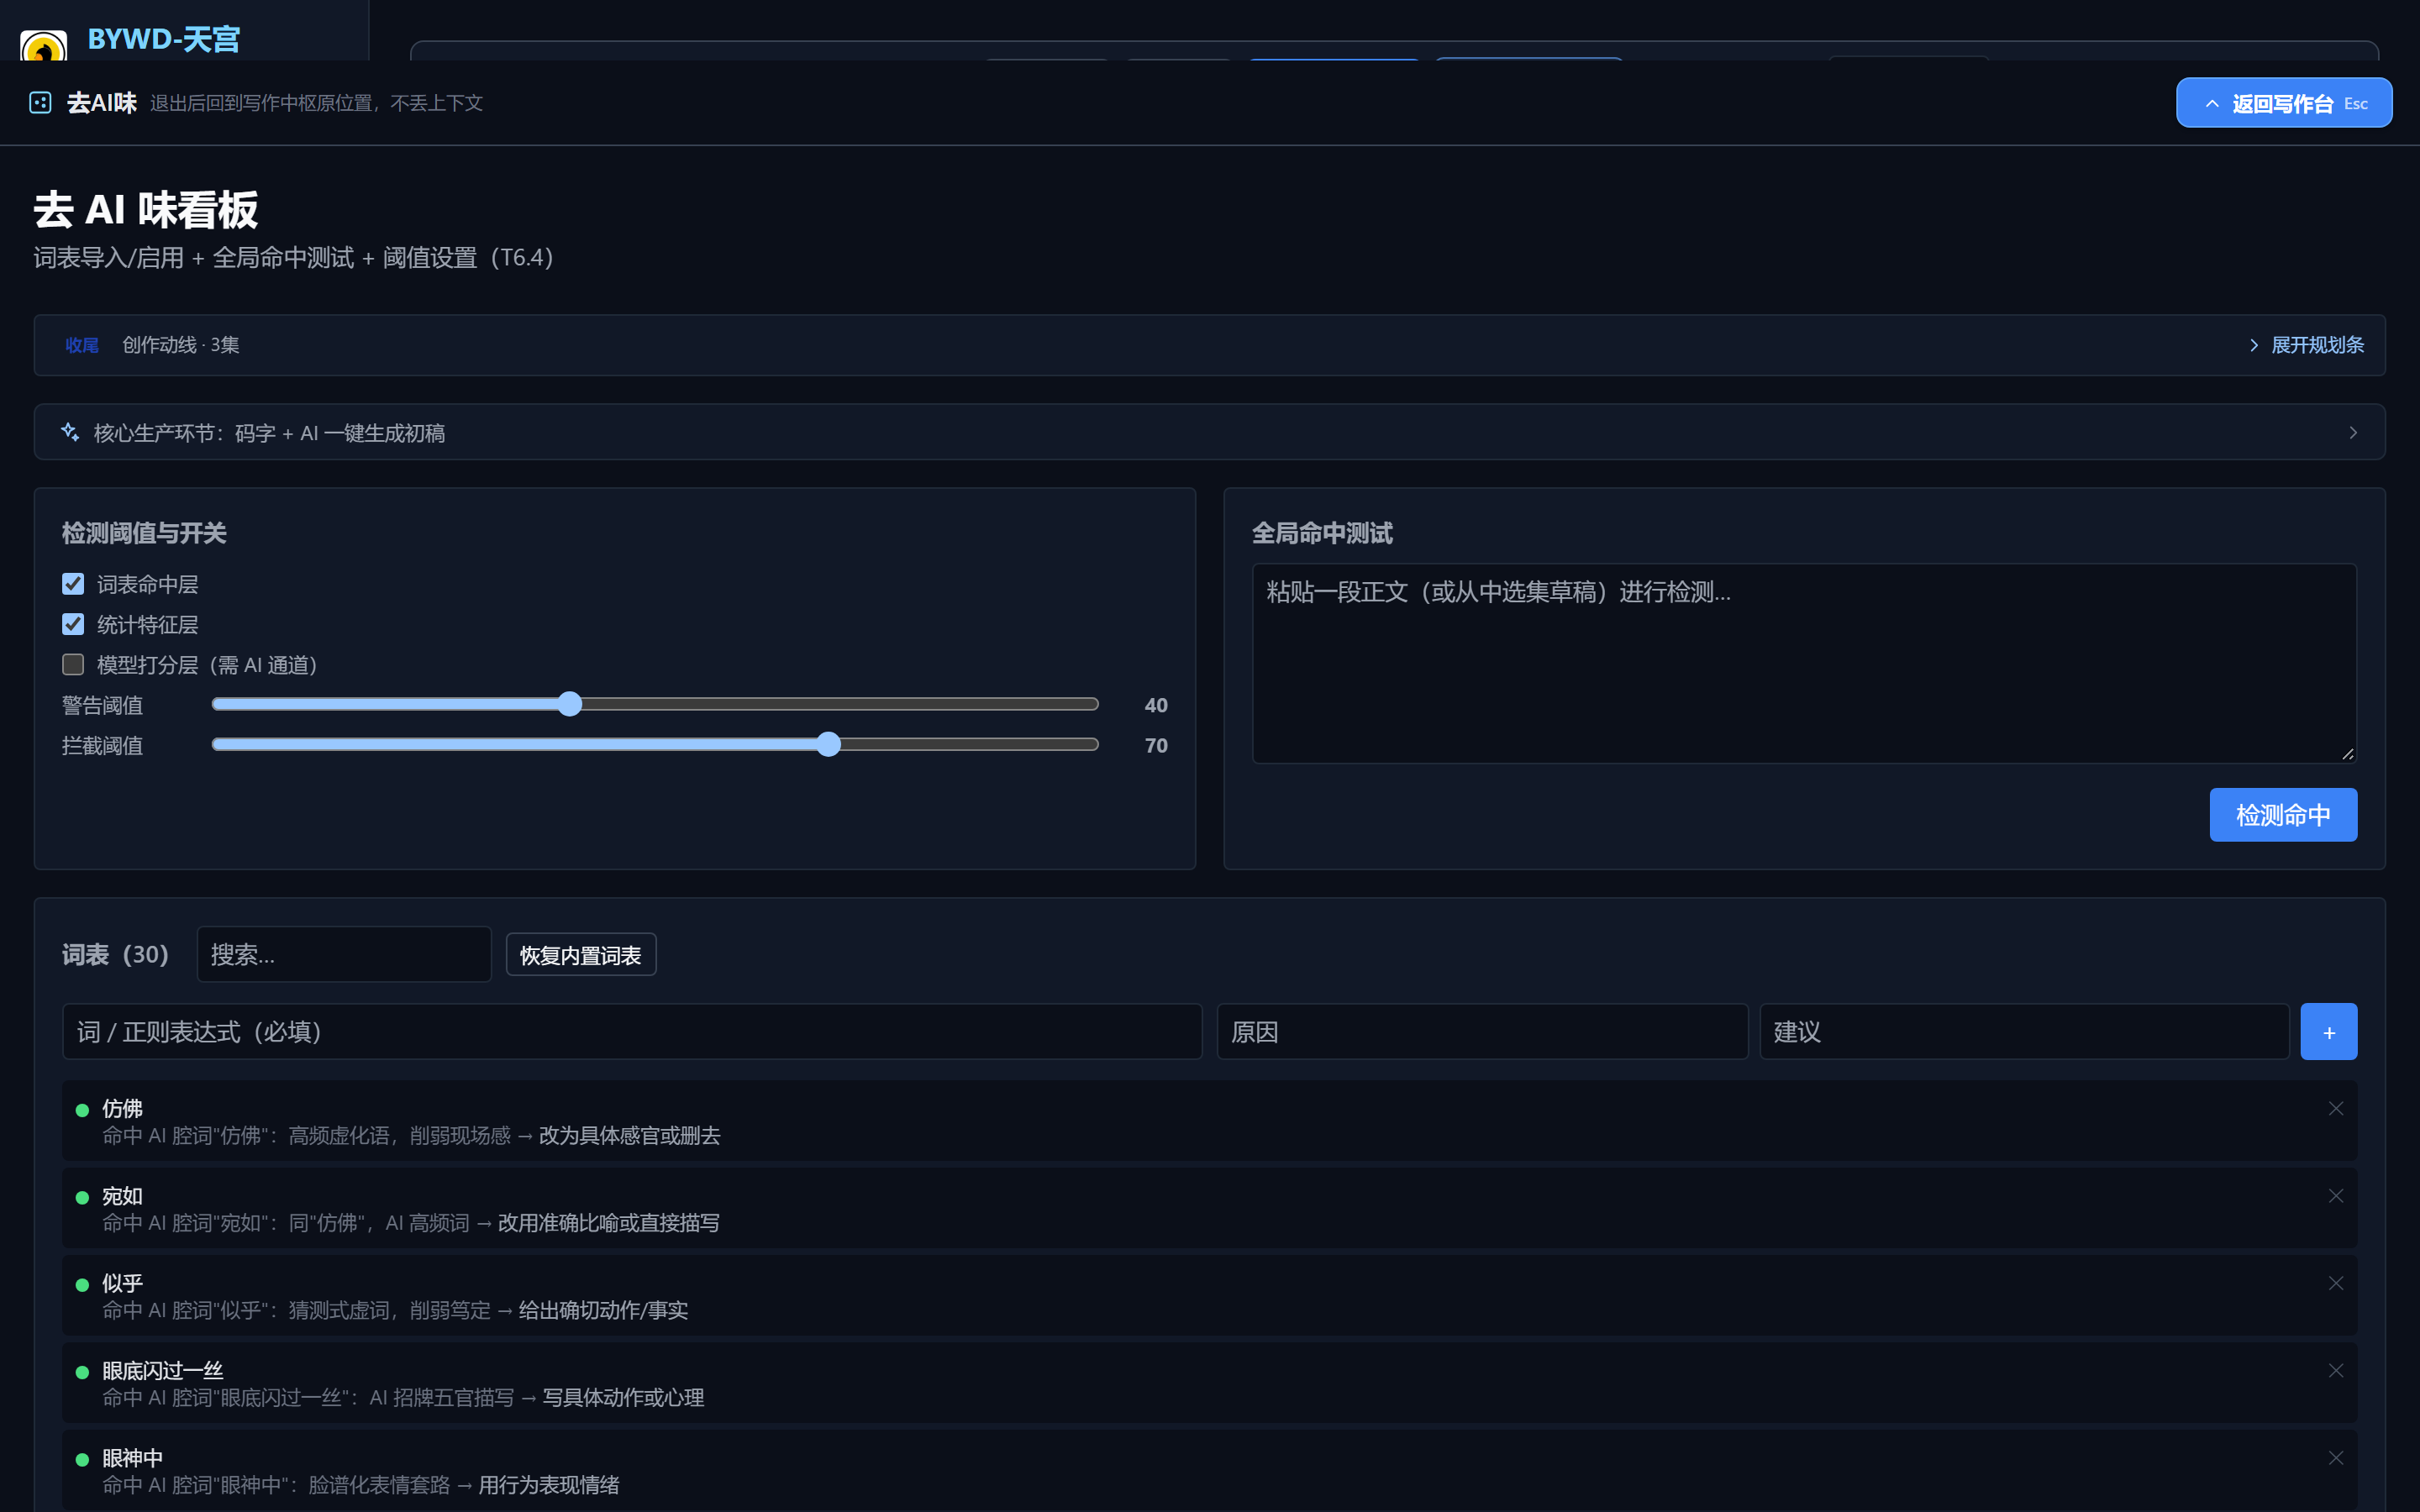Toggle the green status dot for 眼底闪过一丝
The width and height of the screenshot is (2420, 1512).
(x=83, y=1372)
